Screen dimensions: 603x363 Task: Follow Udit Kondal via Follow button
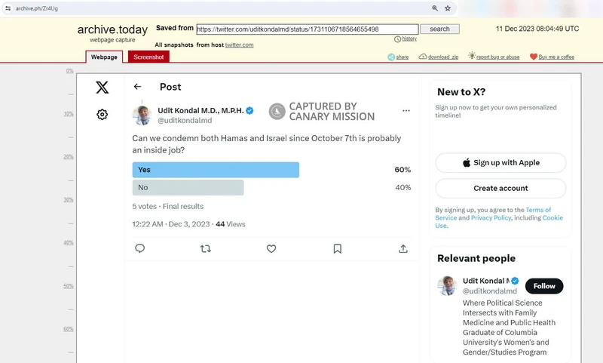click(544, 286)
